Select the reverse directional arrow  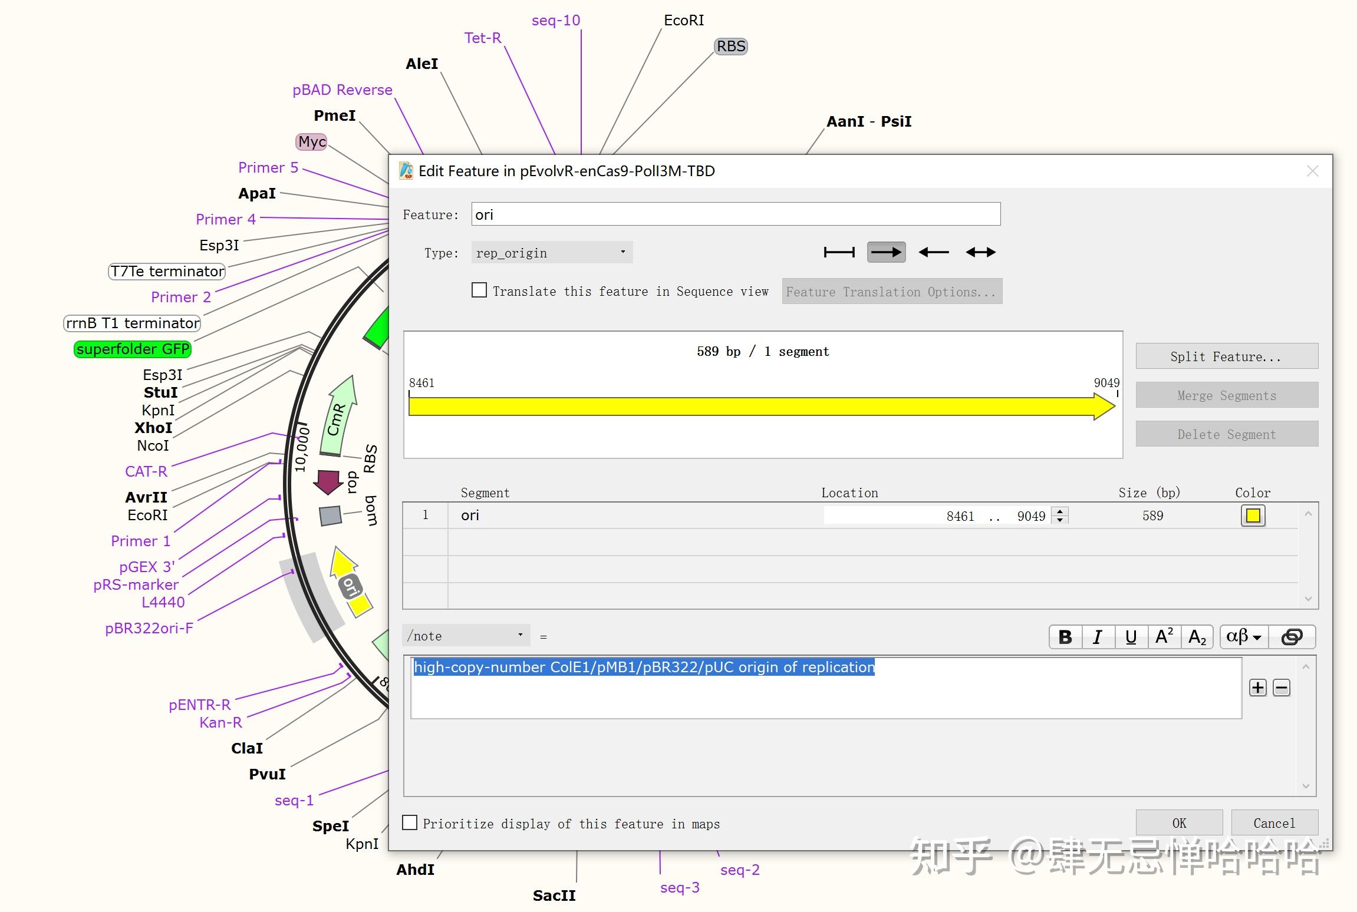point(933,253)
